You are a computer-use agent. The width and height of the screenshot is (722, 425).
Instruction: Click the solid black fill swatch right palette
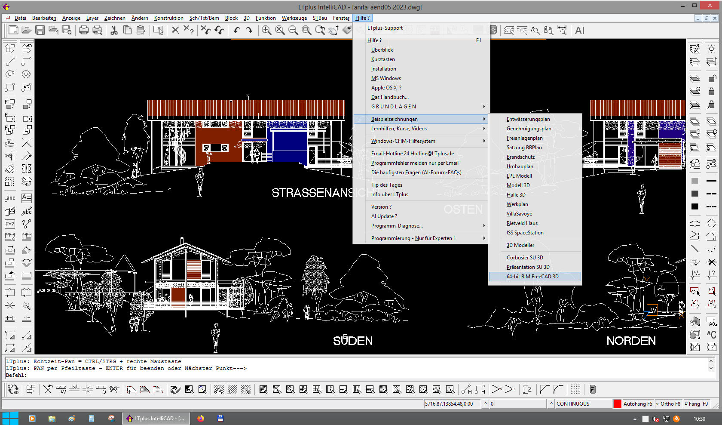pyautogui.click(x=695, y=206)
